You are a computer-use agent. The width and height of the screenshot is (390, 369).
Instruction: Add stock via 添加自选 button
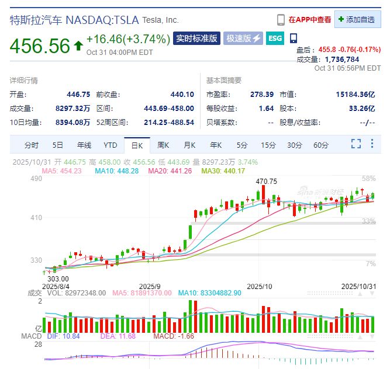(356, 19)
